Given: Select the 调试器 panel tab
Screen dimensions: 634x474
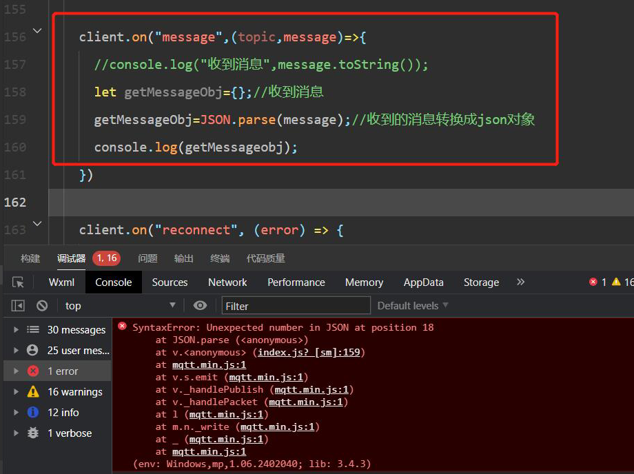Looking at the screenshot, I should (x=71, y=258).
